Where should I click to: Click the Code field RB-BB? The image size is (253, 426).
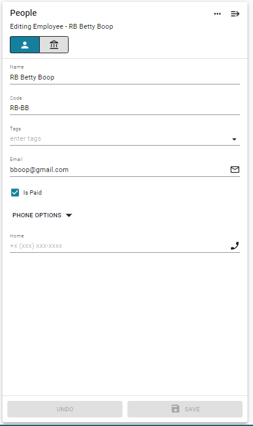point(125,108)
